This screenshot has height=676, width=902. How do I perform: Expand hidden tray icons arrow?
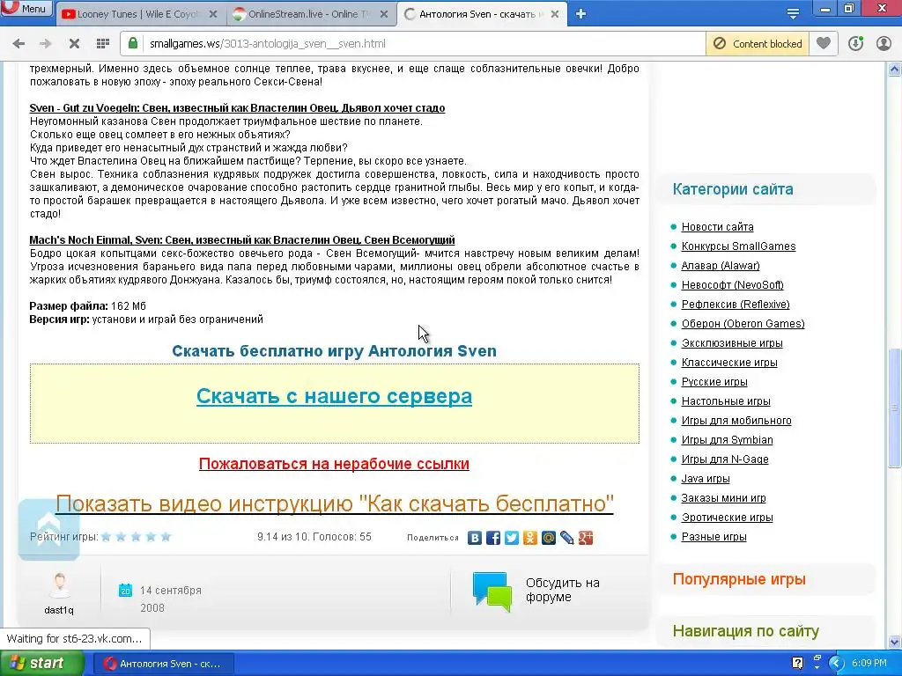point(836,664)
